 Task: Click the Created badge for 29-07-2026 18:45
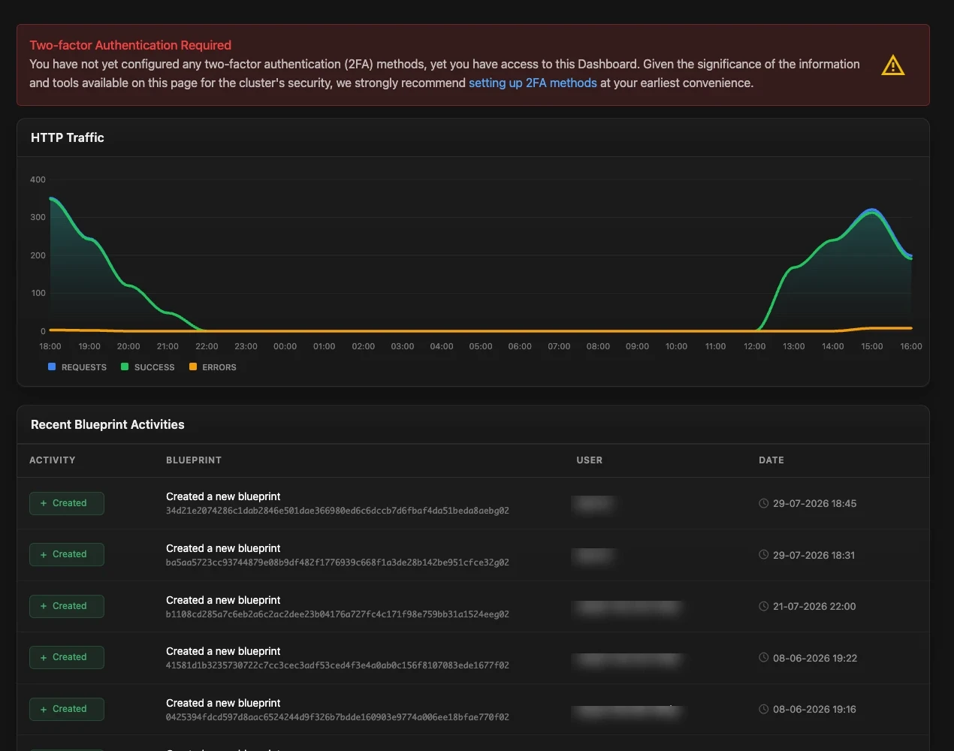(67, 503)
